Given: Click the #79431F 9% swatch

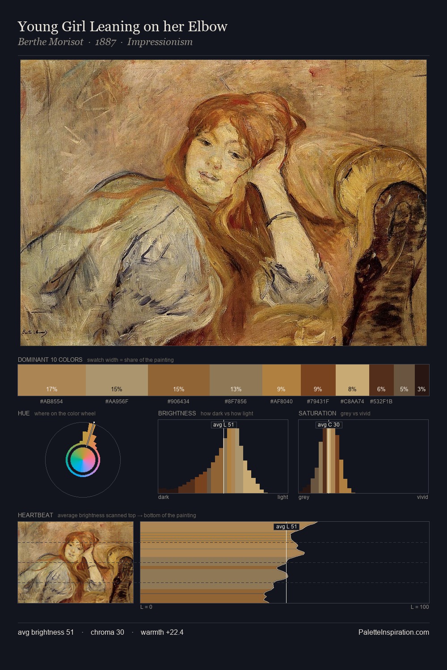Looking at the screenshot, I should click(318, 380).
